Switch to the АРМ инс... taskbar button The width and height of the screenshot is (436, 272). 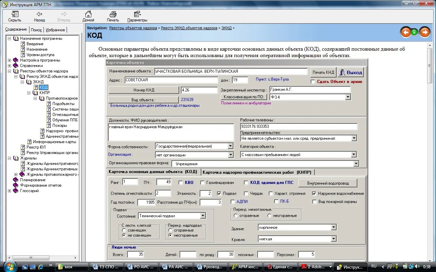point(245,267)
